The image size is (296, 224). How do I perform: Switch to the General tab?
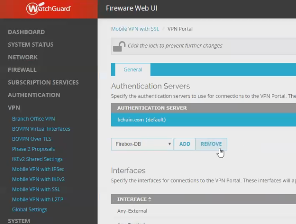tap(133, 70)
